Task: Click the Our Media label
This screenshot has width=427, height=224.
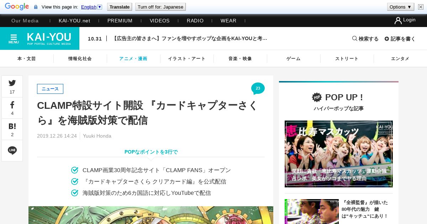Action: click(25, 21)
